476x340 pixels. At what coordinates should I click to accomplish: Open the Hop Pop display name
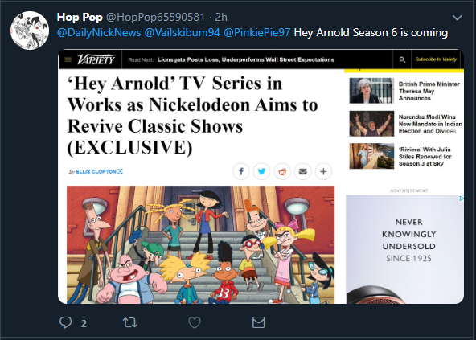click(x=80, y=18)
